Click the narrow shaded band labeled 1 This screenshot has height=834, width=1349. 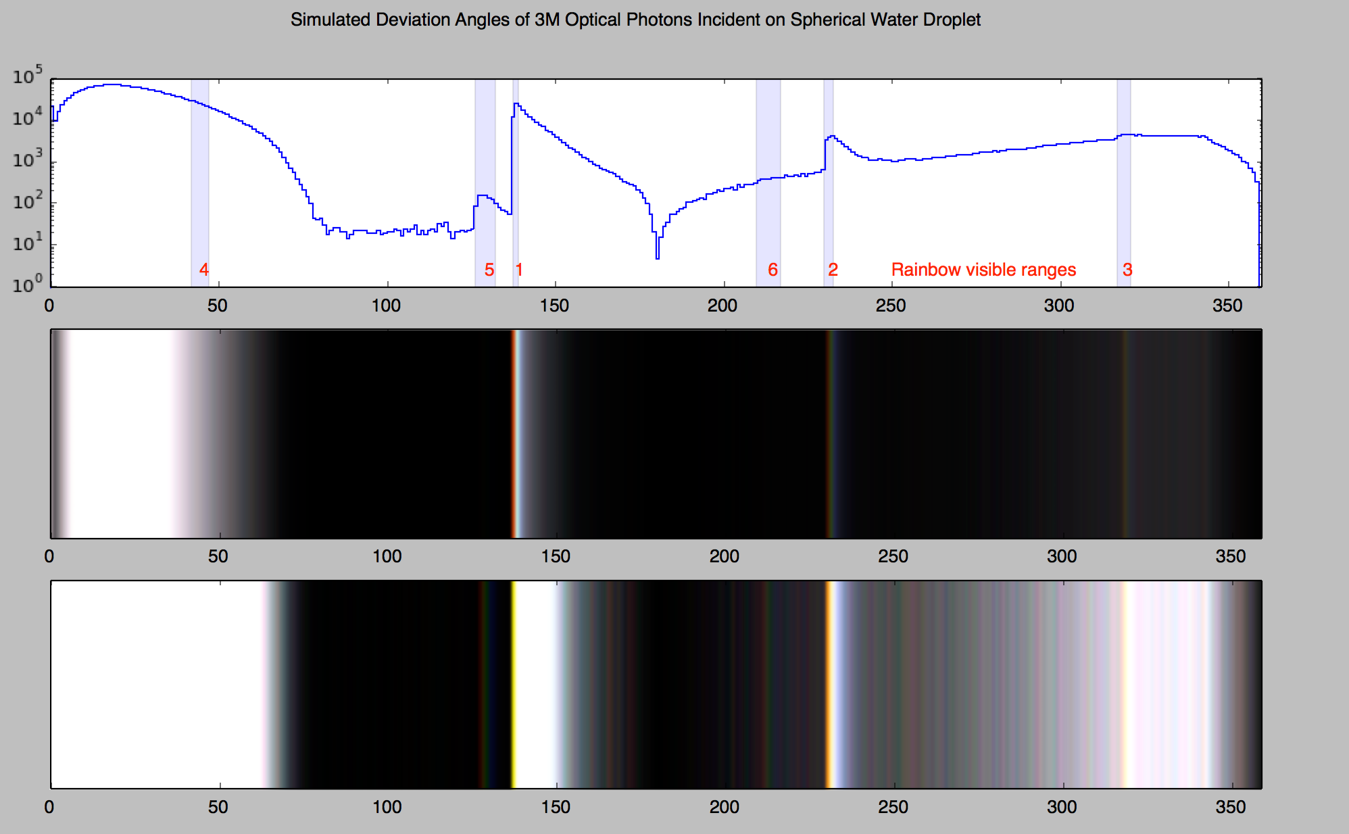[x=516, y=182]
